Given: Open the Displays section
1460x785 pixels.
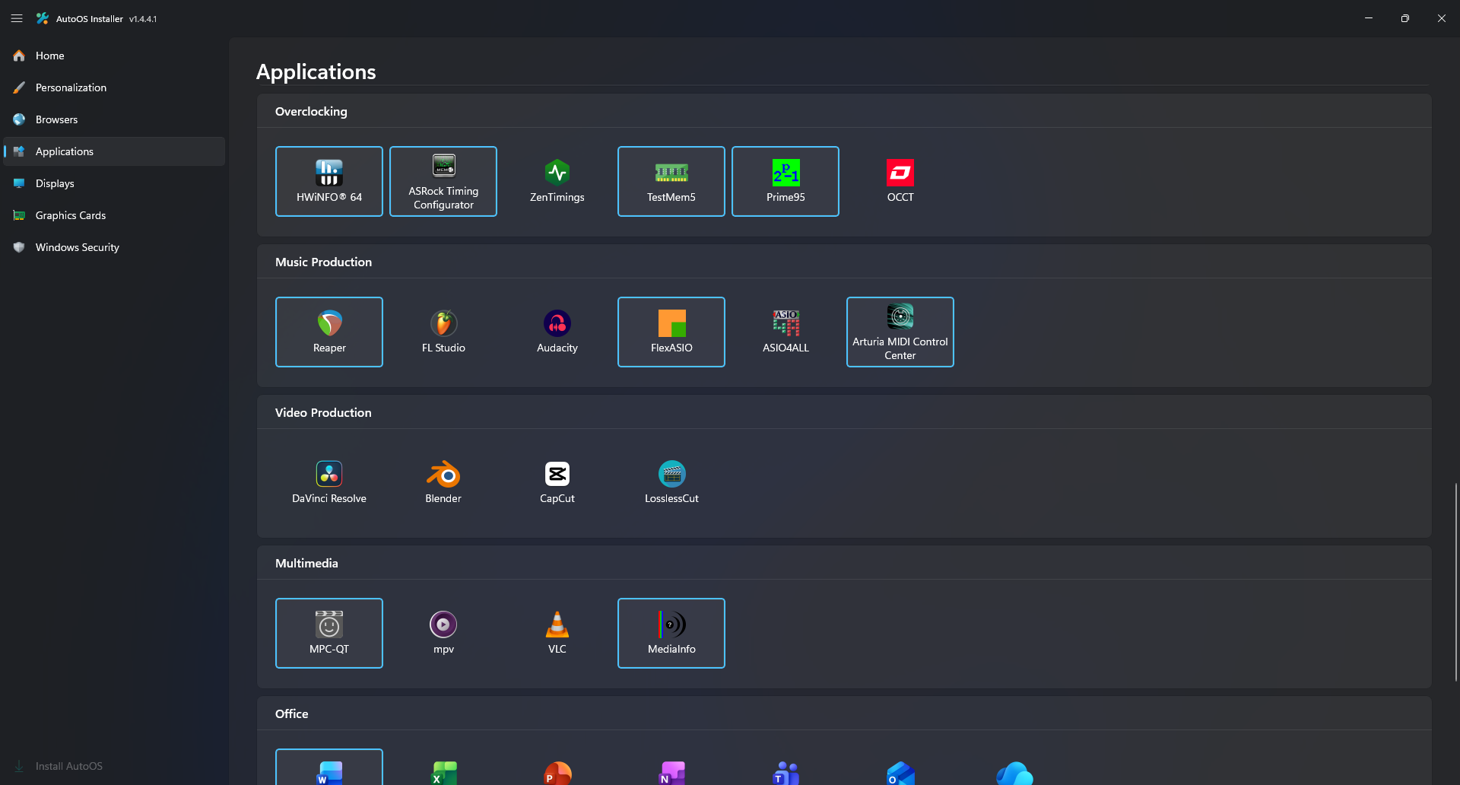Looking at the screenshot, I should (114, 183).
